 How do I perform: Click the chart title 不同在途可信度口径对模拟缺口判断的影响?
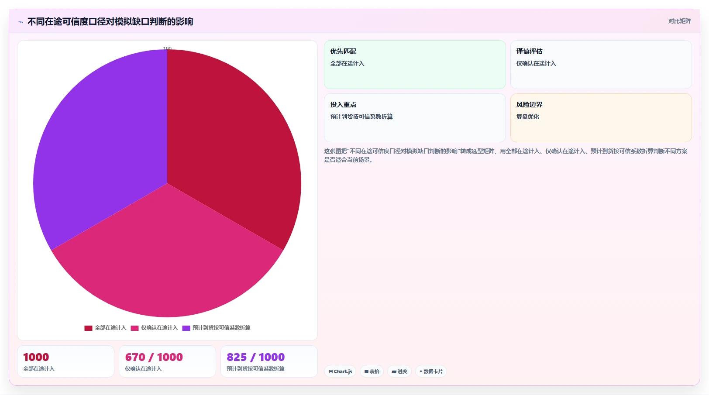point(110,21)
